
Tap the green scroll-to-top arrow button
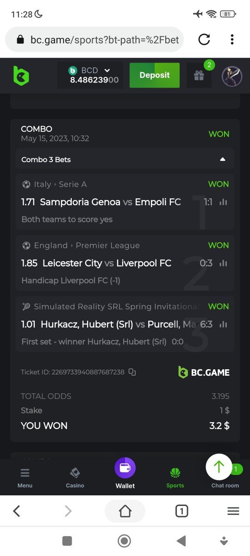219,467
